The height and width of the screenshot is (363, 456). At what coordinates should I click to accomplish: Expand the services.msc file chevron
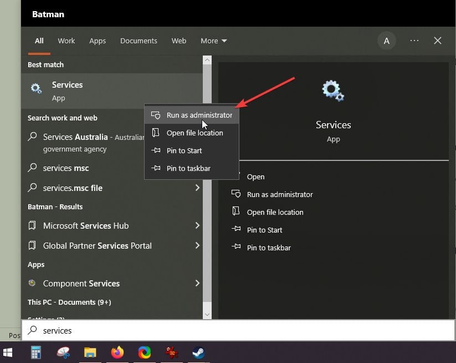pos(197,188)
